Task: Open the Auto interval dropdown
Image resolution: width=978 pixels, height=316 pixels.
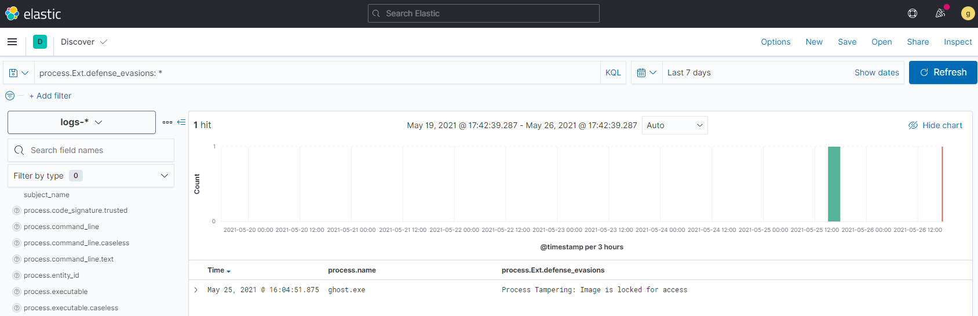Action: click(674, 125)
